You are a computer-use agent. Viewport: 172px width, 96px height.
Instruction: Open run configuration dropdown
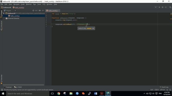(x=156, y=7)
